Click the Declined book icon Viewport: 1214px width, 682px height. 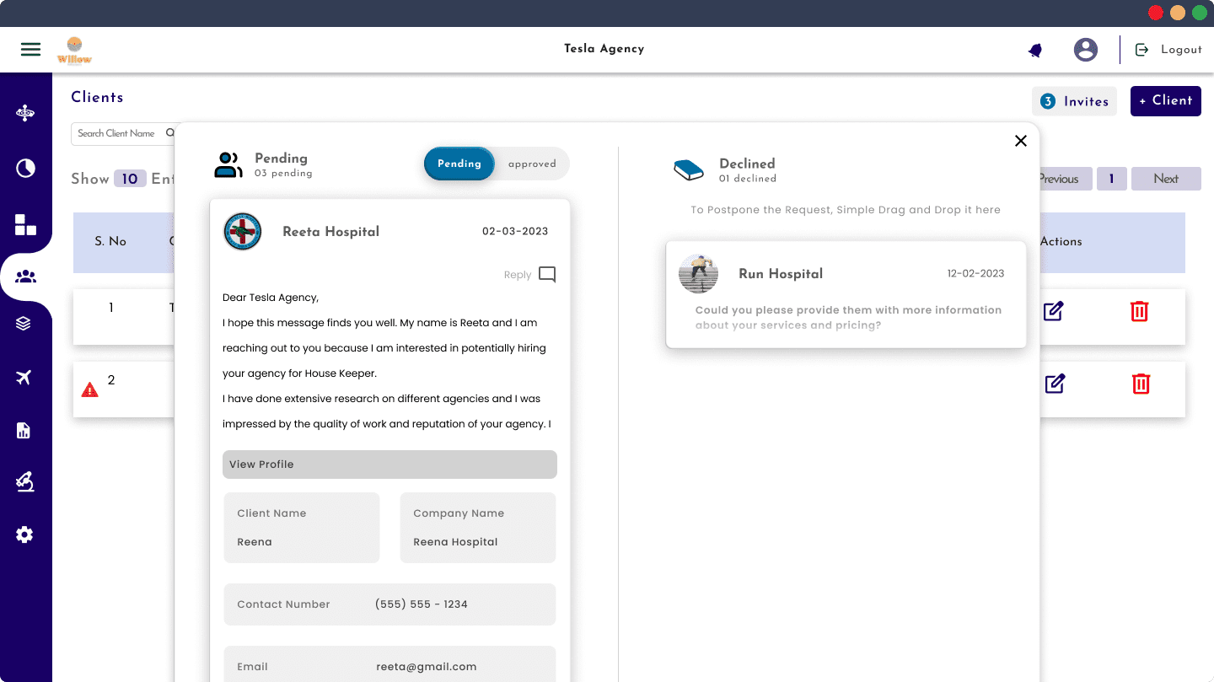689,170
